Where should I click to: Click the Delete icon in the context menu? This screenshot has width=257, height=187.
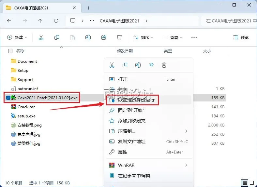tap(164, 65)
